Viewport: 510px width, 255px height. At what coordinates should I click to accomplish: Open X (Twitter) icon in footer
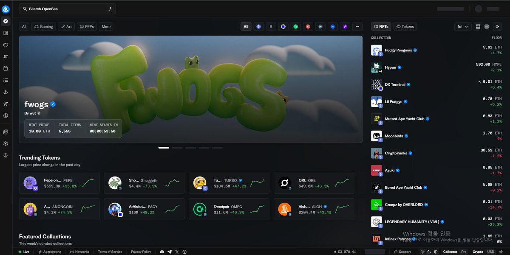coord(177,252)
